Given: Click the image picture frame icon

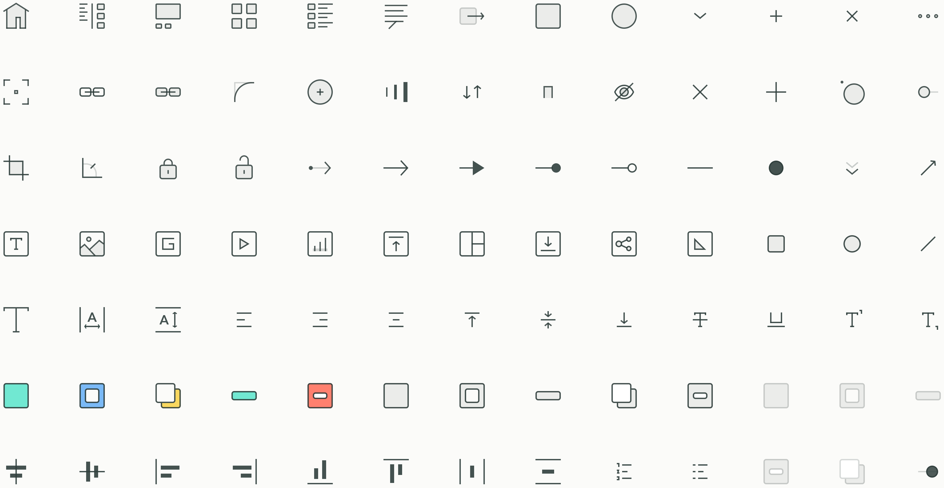Looking at the screenshot, I should click(92, 244).
